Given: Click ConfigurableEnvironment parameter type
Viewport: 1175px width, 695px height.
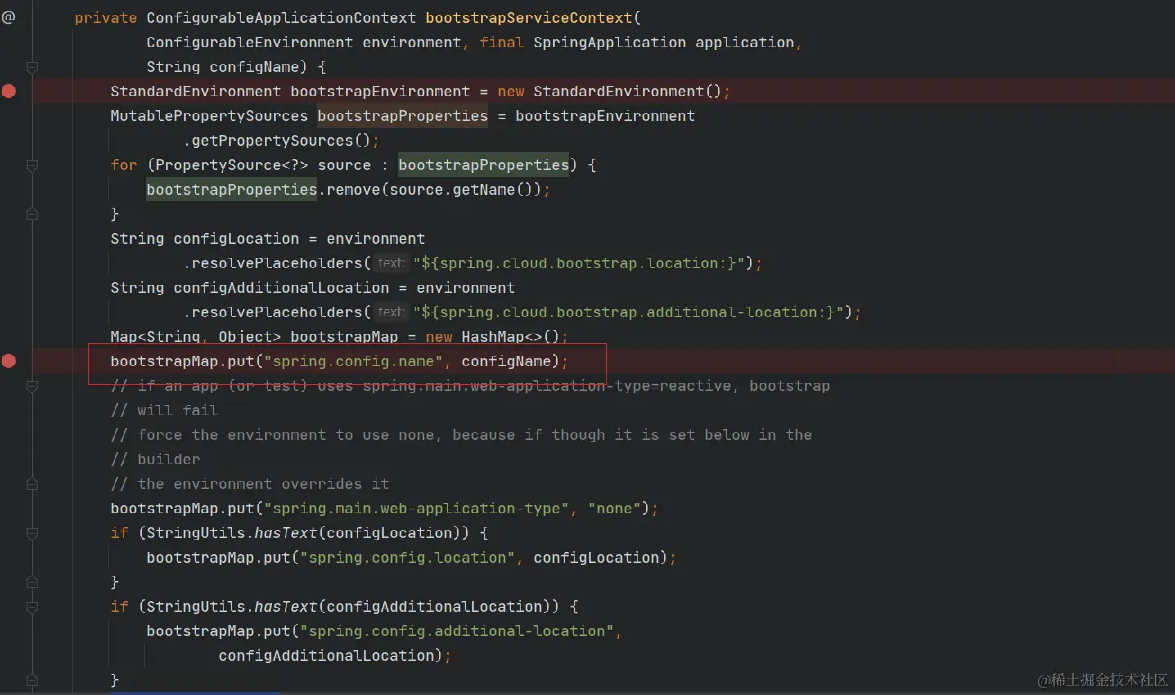Looking at the screenshot, I should [250, 43].
